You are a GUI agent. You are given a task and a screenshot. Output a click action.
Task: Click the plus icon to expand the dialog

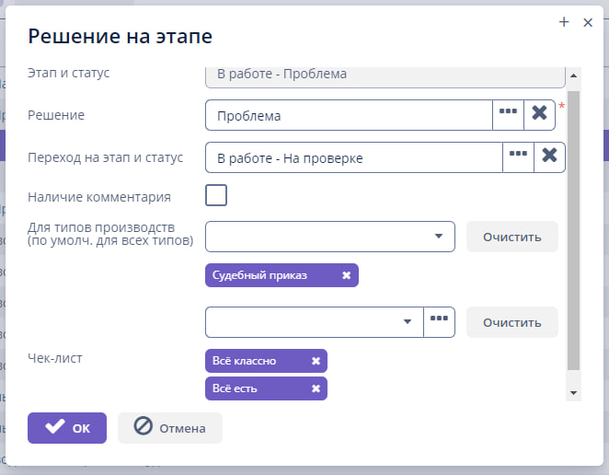click(x=564, y=23)
